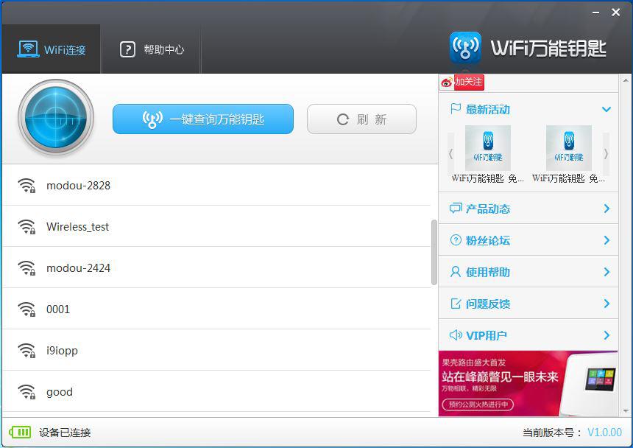Screen dimensions: 633x448
Task: Close the WiFi万能钥匙 window
Action: click(x=615, y=13)
